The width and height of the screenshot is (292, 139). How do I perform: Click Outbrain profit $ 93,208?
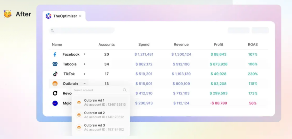218,84
